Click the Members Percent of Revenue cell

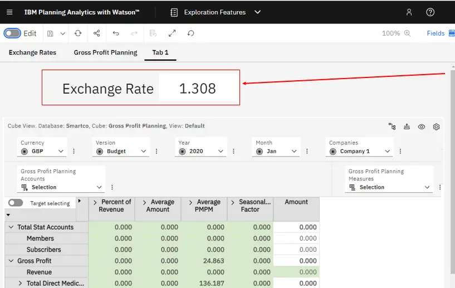[112, 238]
